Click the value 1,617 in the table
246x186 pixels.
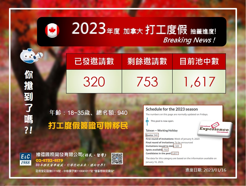199,82
